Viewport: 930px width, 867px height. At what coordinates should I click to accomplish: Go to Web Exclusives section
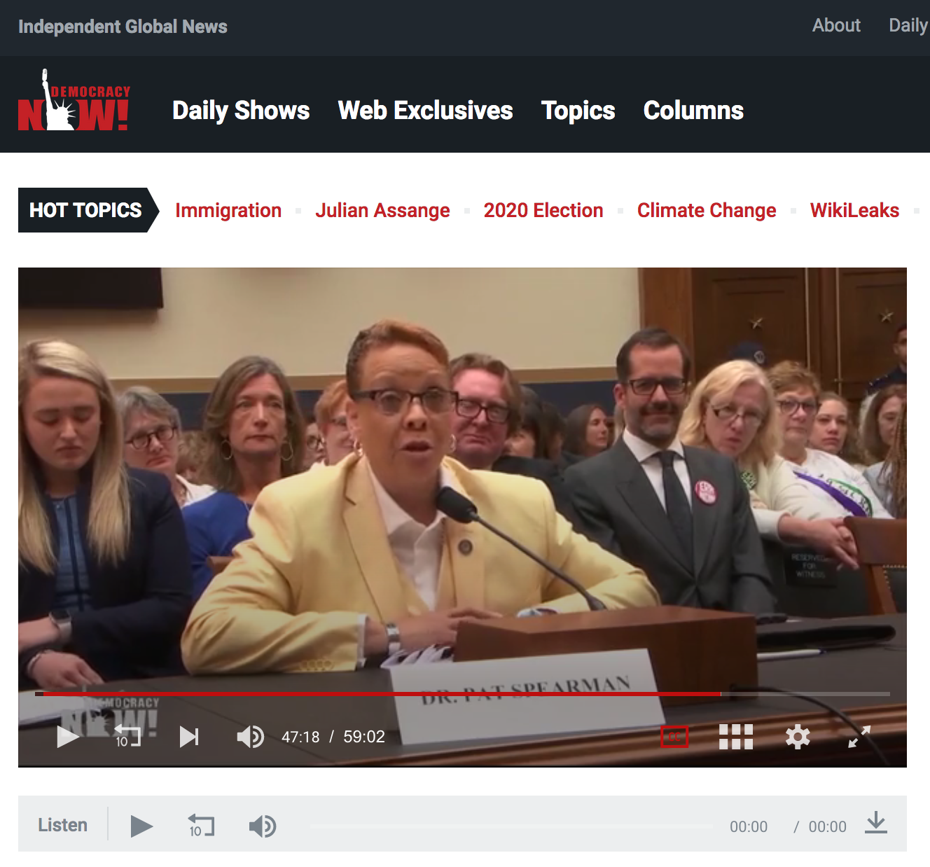pyautogui.click(x=425, y=111)
